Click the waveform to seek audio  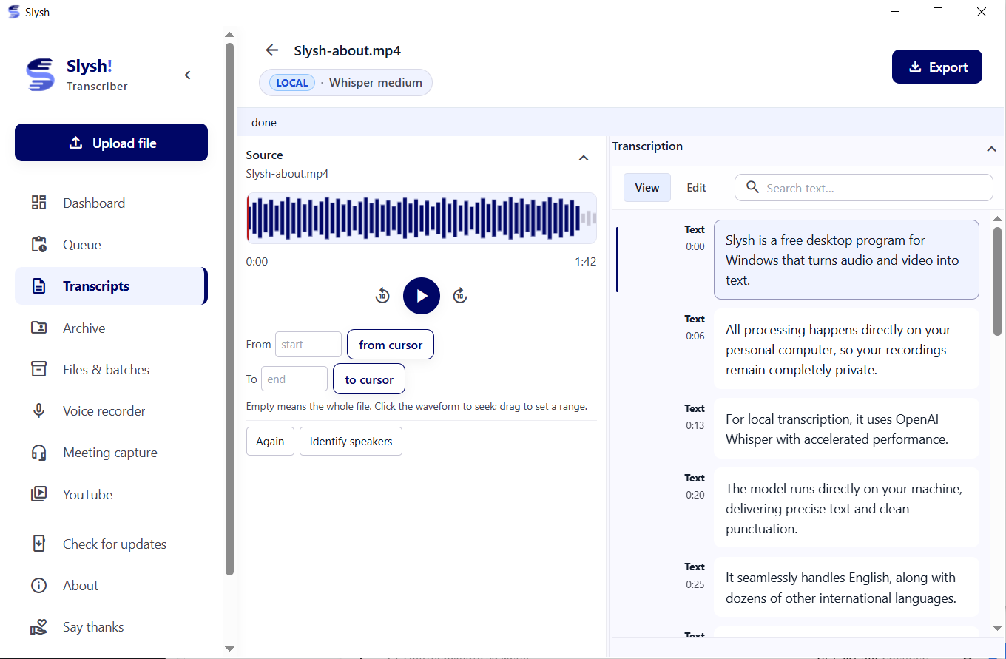[422, 218]
